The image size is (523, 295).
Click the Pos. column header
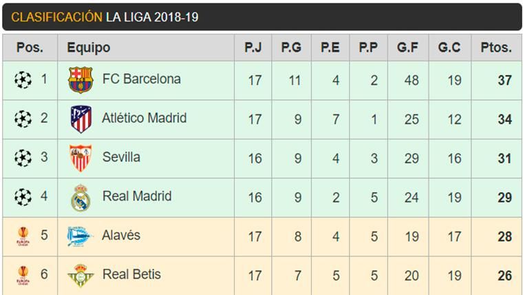30,48
